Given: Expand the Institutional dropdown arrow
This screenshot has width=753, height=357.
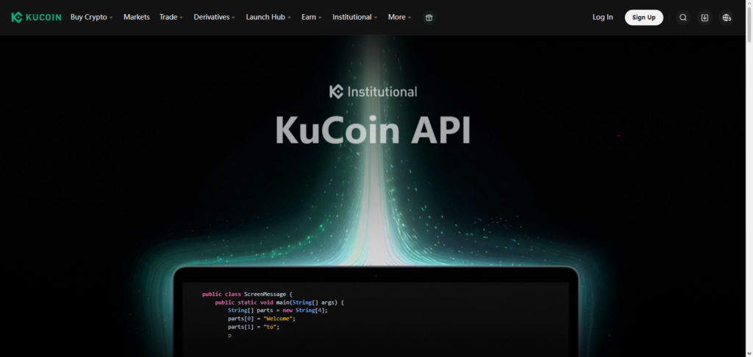Looking at the screenshot, I should (x=376, y=18).
